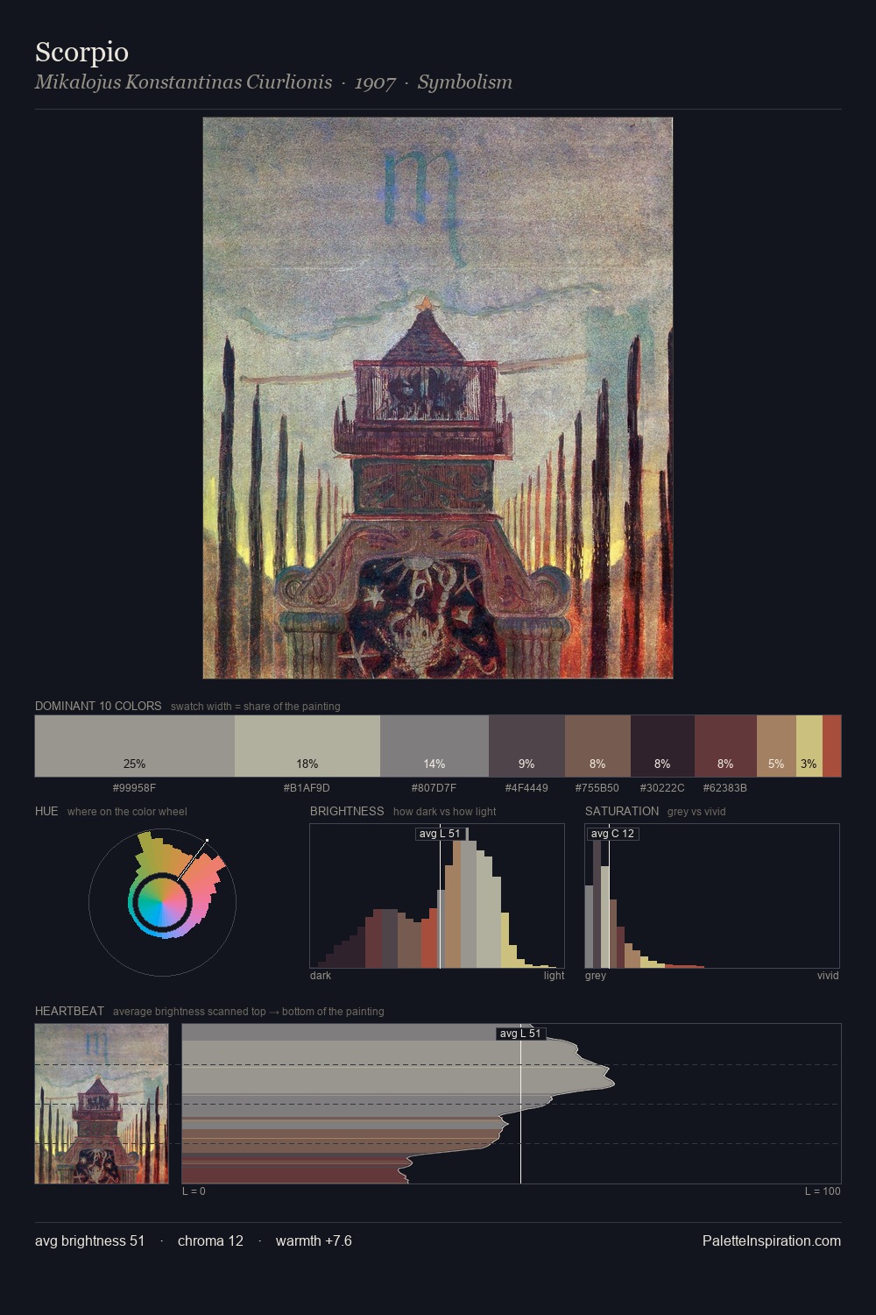Image resolution: width=876 pixels, height=1315 pixels.
Task: Select the brown swatch #755B50
Action: (x=597, y=746)
